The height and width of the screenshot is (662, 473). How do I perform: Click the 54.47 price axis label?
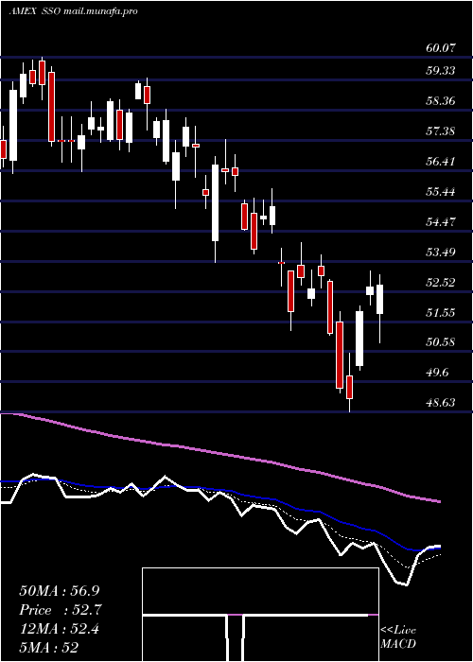(x=441, y=221)
